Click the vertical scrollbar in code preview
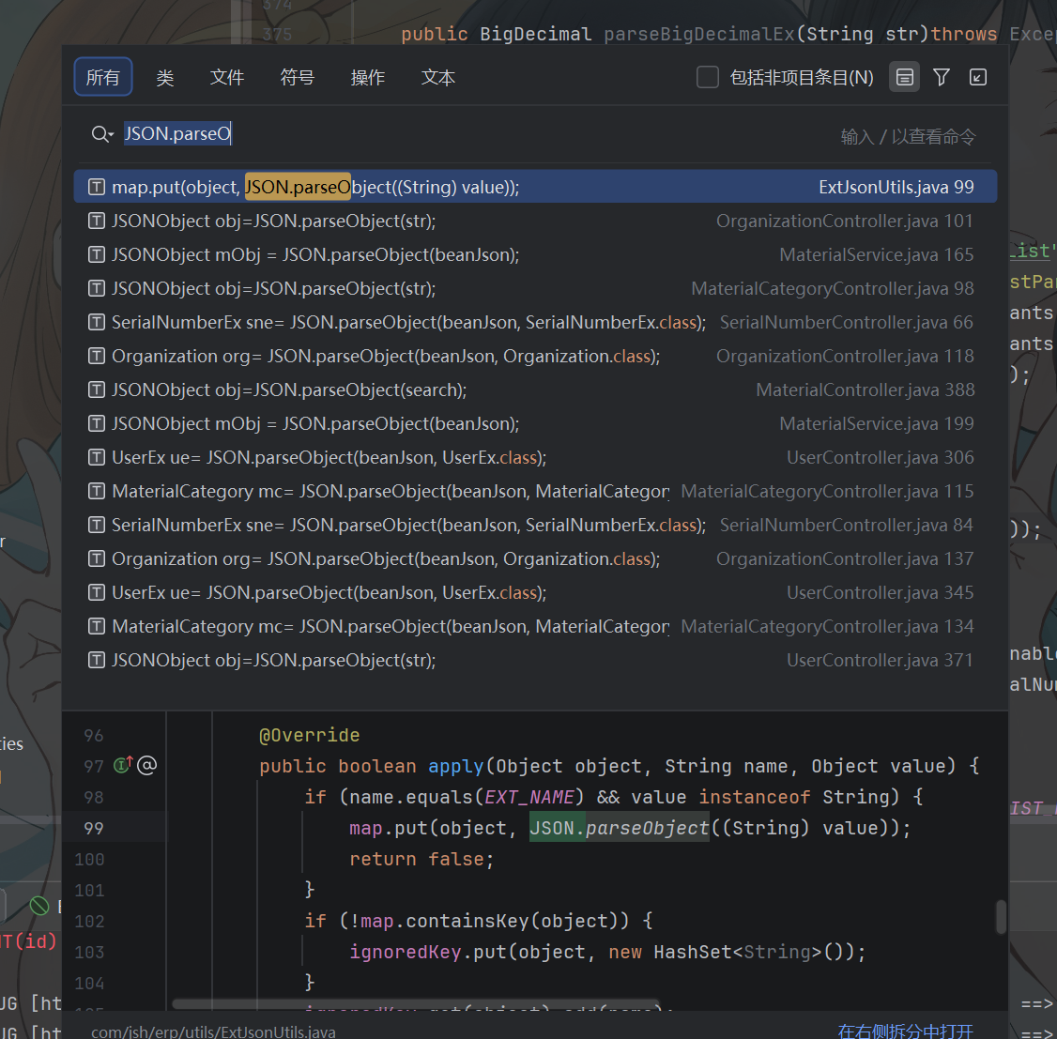The image size is (1057, 1039). point(1001,917)
